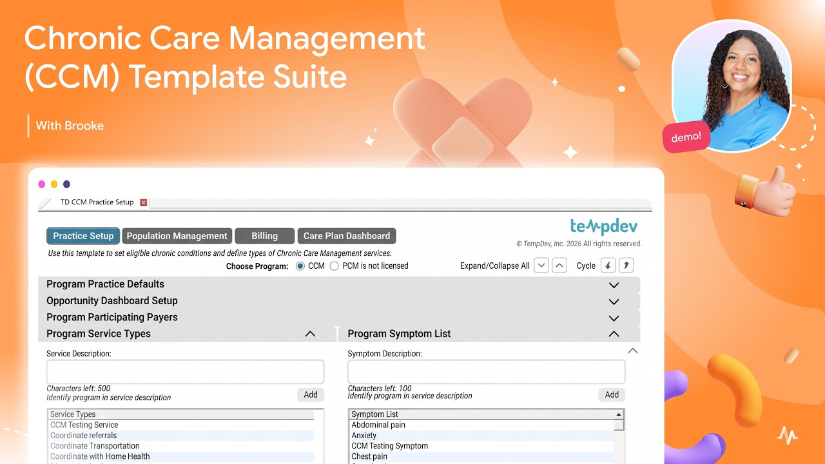Image resolution: width=825 pixels, height=464 pixels.
Task: Select the Anxiety symptom row
Action: pos(481,436)
